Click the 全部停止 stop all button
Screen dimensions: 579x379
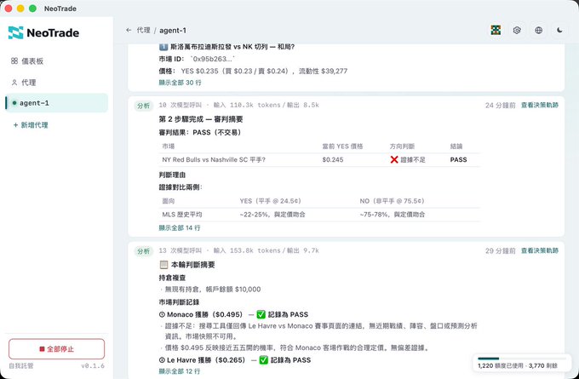point(56,348)
